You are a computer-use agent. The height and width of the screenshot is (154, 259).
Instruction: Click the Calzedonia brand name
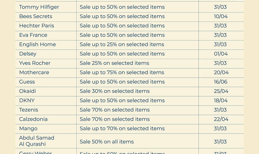(x=33, y=119)
